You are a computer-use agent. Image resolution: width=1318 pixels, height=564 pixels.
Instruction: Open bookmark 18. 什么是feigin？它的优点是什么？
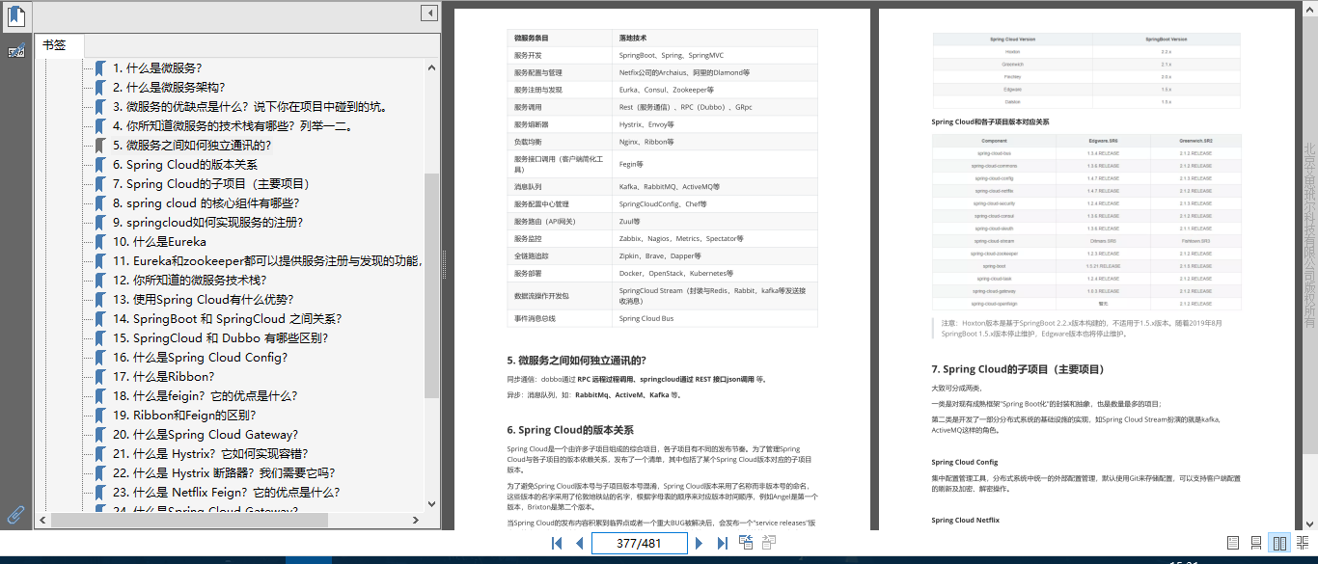206,396
